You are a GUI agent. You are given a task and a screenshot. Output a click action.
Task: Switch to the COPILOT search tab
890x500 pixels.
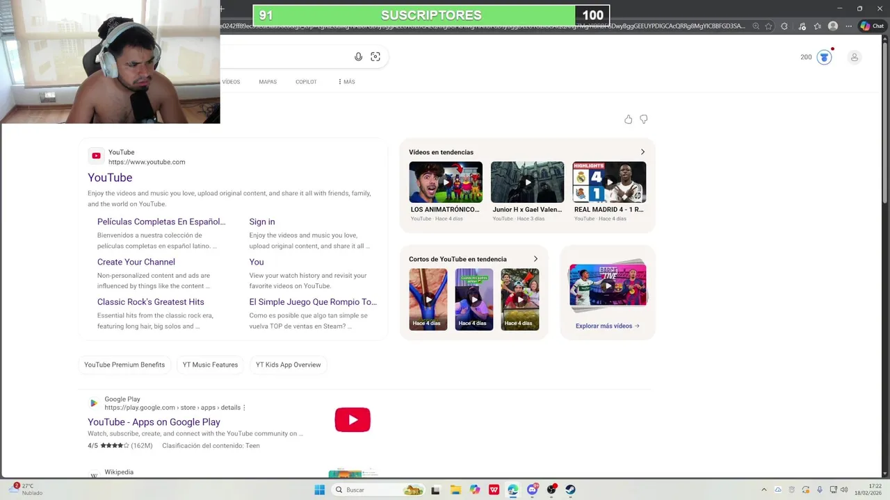point(306,82)
